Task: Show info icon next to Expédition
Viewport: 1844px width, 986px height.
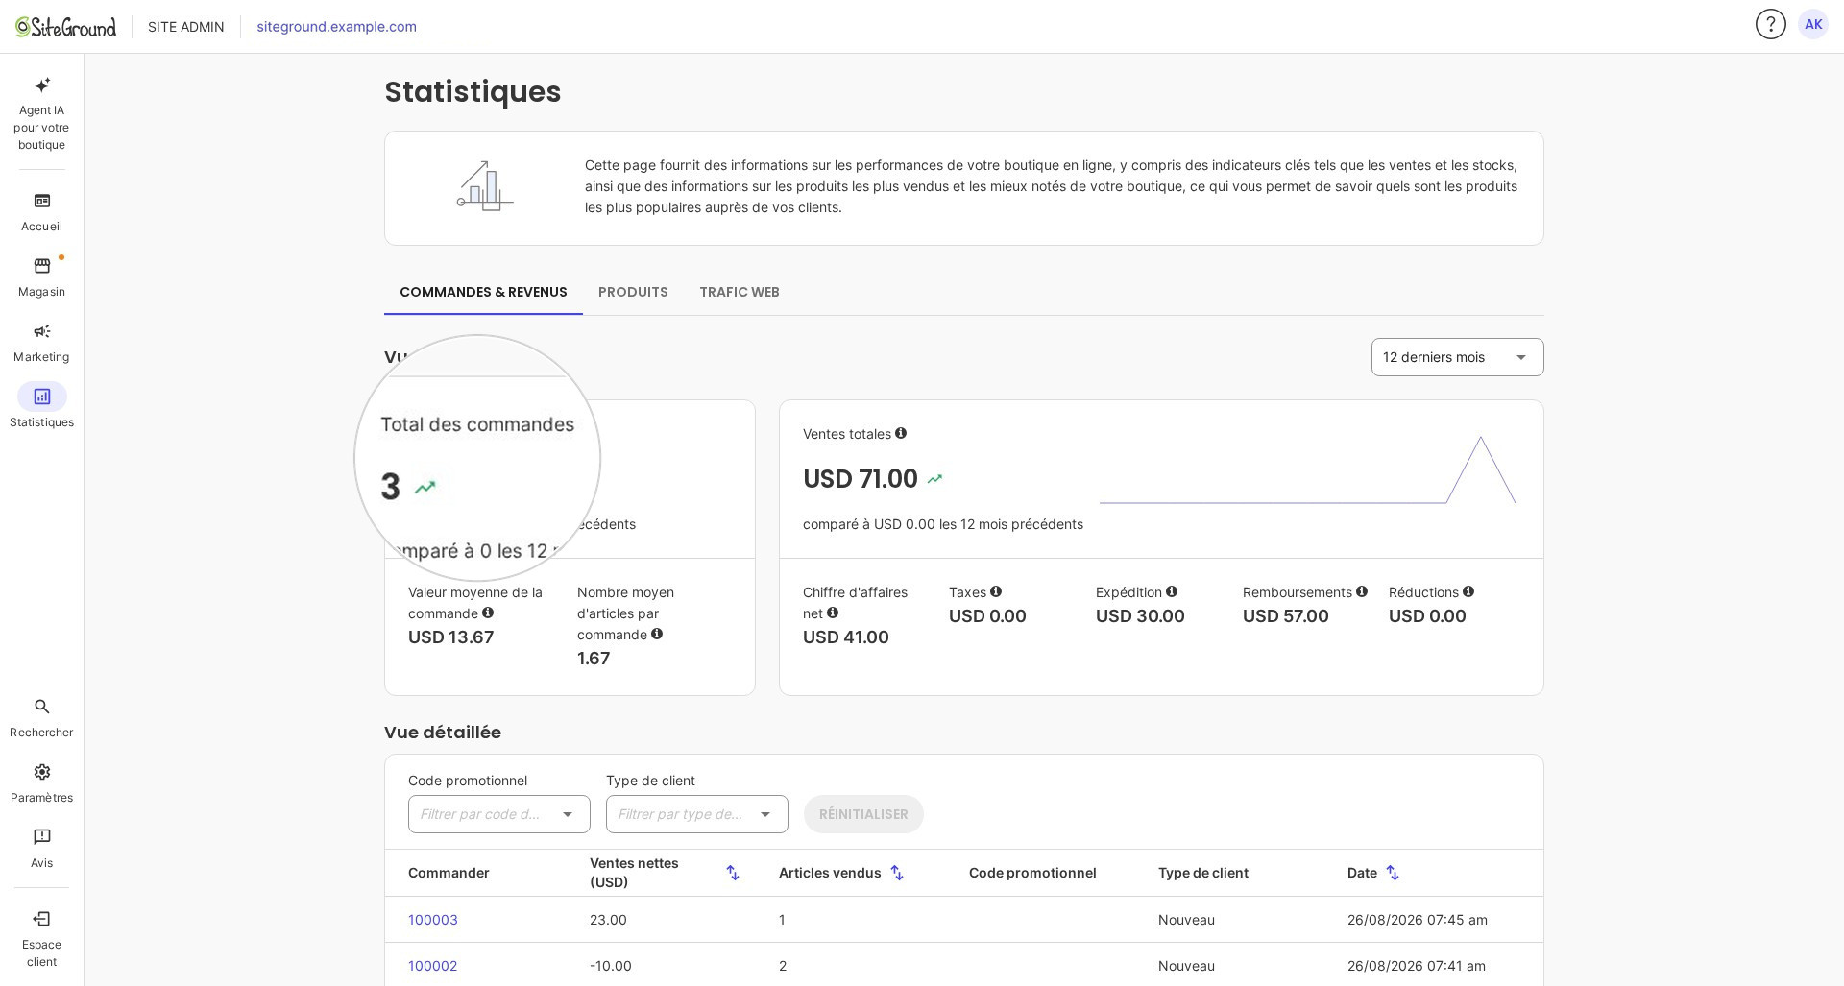Action: (1172, 591)
